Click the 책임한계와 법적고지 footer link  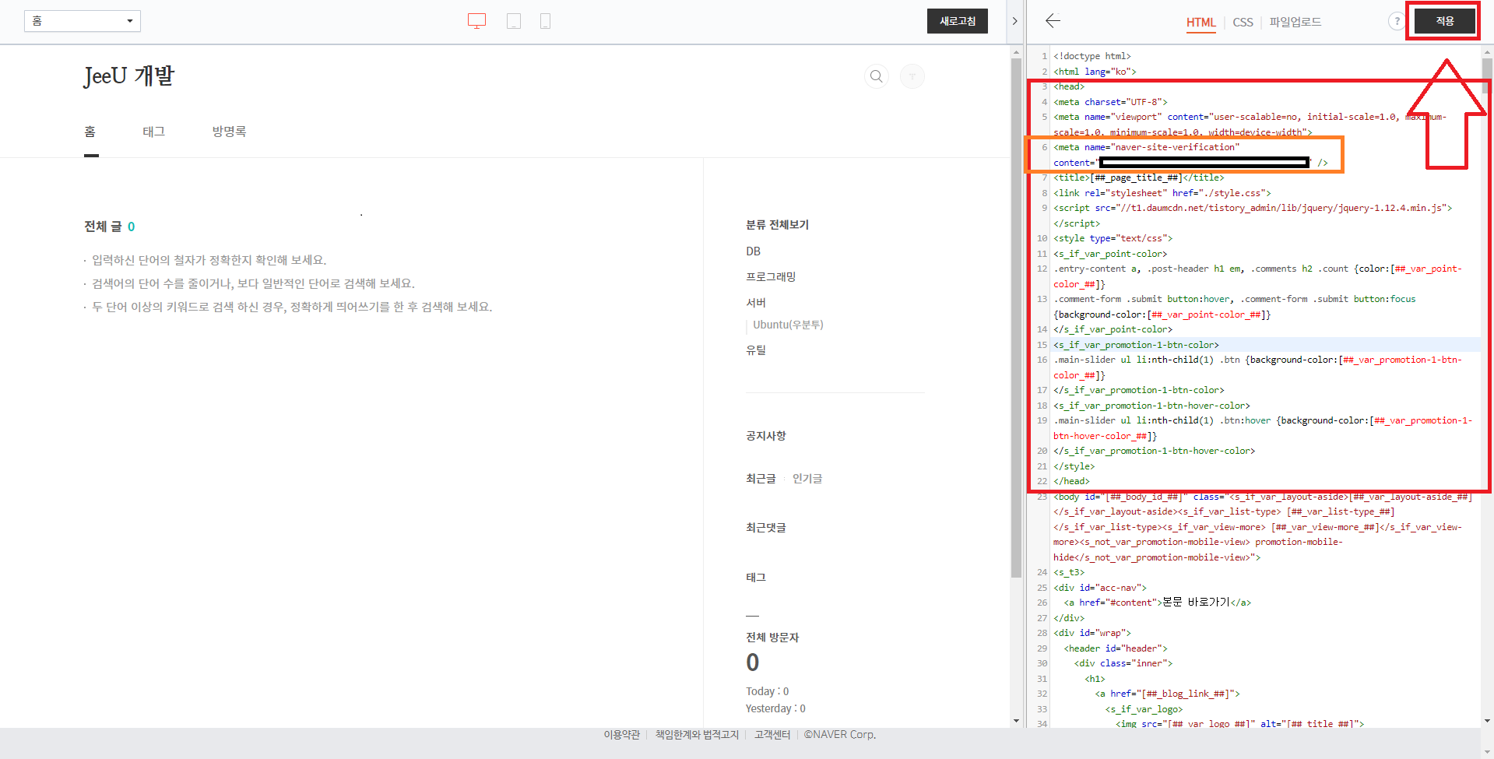[697, 735]
